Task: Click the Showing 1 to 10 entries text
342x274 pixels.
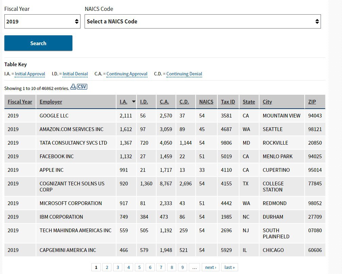Action: pyautogui.click(x=37, y=88)
